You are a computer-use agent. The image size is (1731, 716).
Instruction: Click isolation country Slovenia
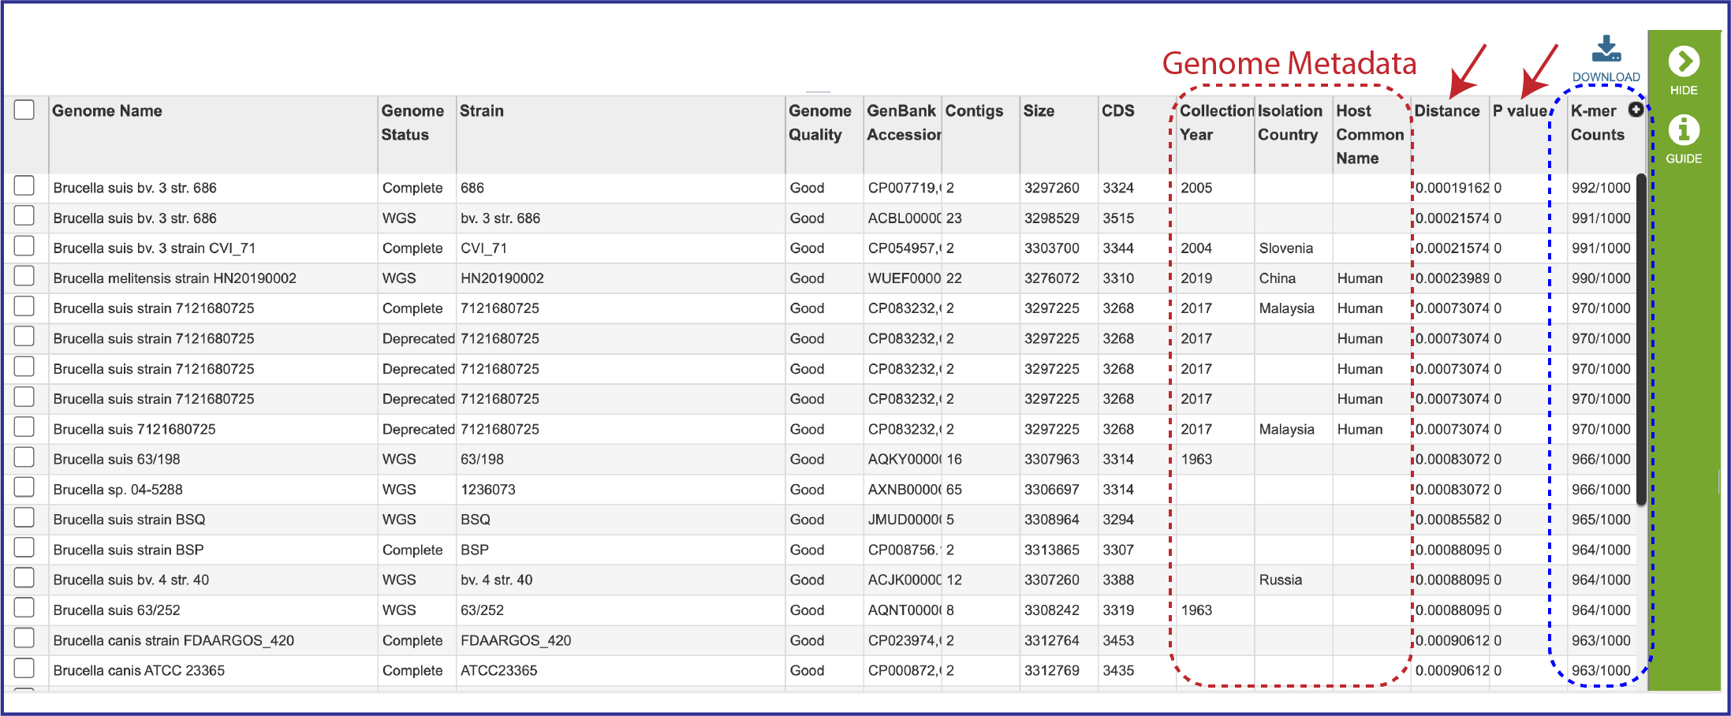pos(1285,248)
